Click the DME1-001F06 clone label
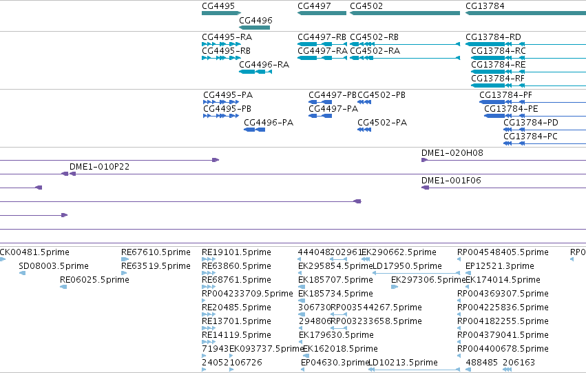 (x=451, y=181)
